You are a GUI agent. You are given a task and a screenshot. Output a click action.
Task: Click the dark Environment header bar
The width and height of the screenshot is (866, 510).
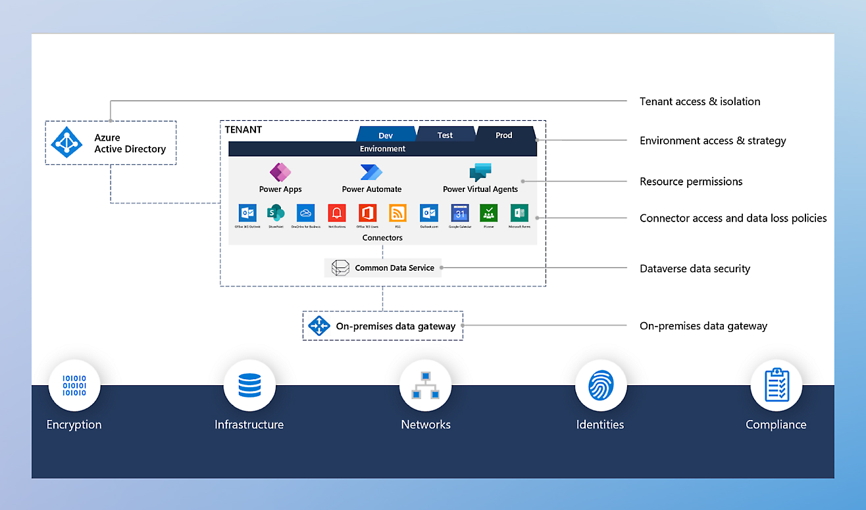point(382,149)
